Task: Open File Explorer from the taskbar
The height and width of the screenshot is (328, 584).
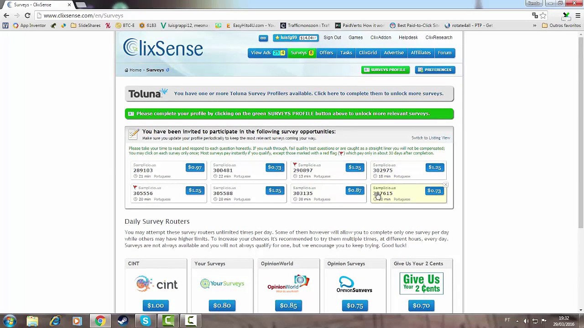Action: (x=32, y=321)
